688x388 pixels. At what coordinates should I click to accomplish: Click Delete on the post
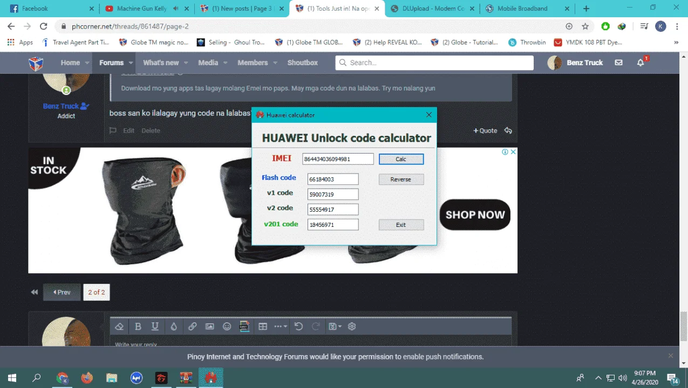[151, 130]
